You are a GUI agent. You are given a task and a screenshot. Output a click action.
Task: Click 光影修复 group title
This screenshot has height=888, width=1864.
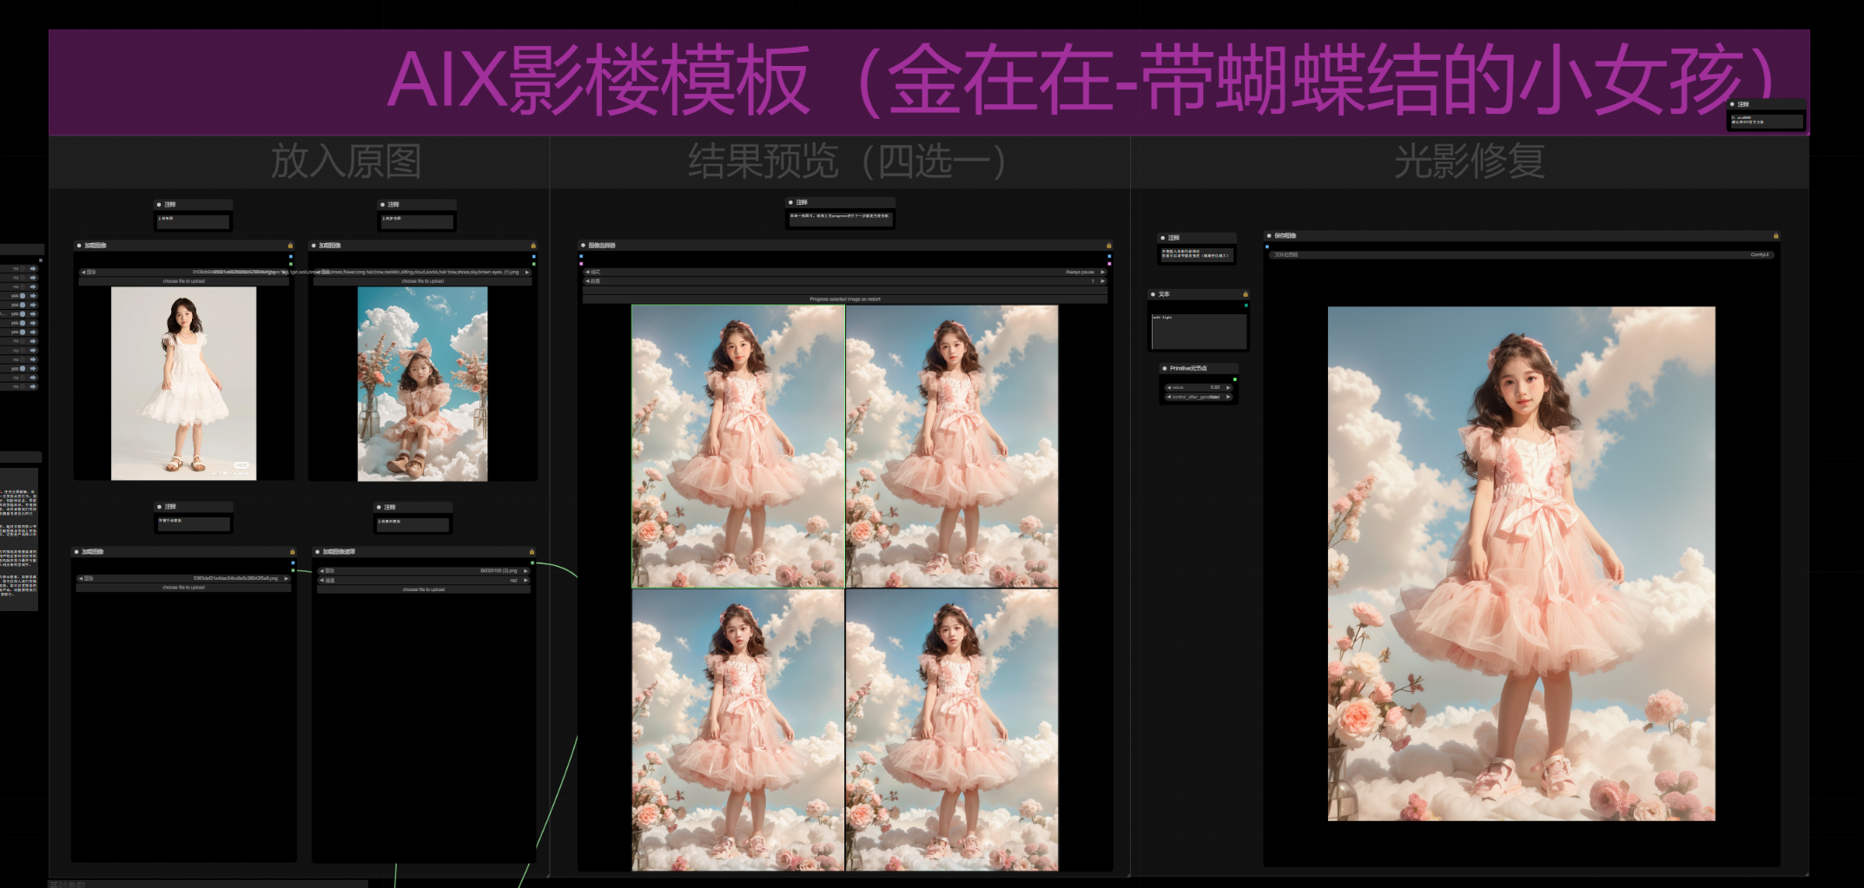(x=1470, y=161)
